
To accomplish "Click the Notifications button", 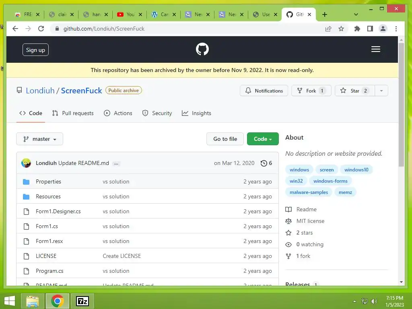I will [264, 91].
